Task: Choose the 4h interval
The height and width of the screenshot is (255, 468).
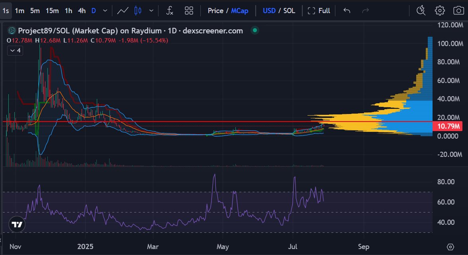Action: pyautogui.click(x=82, y=11)
